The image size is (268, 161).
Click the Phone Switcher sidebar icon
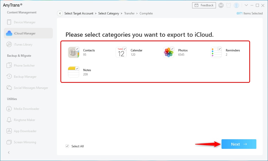[x=9, y=66]
